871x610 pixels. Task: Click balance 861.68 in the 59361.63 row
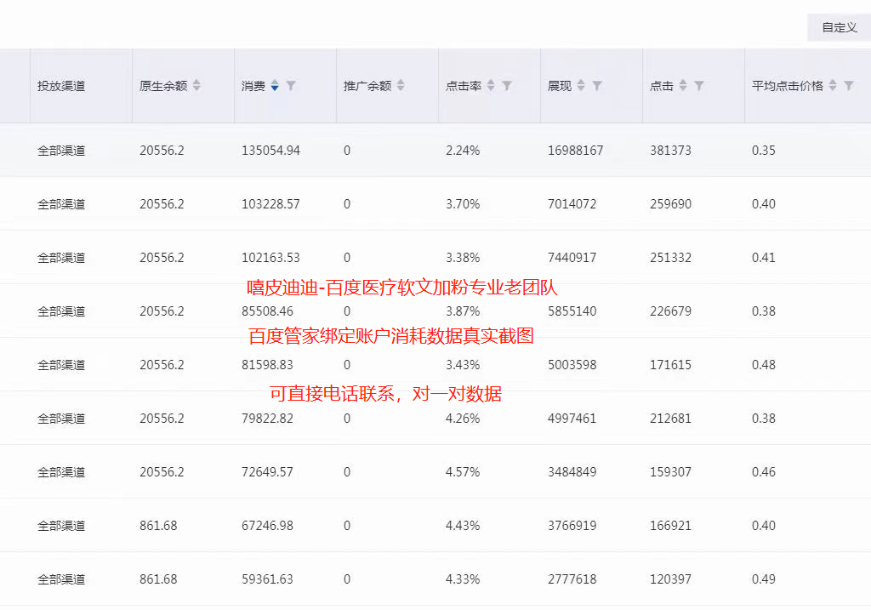point(158,579)
